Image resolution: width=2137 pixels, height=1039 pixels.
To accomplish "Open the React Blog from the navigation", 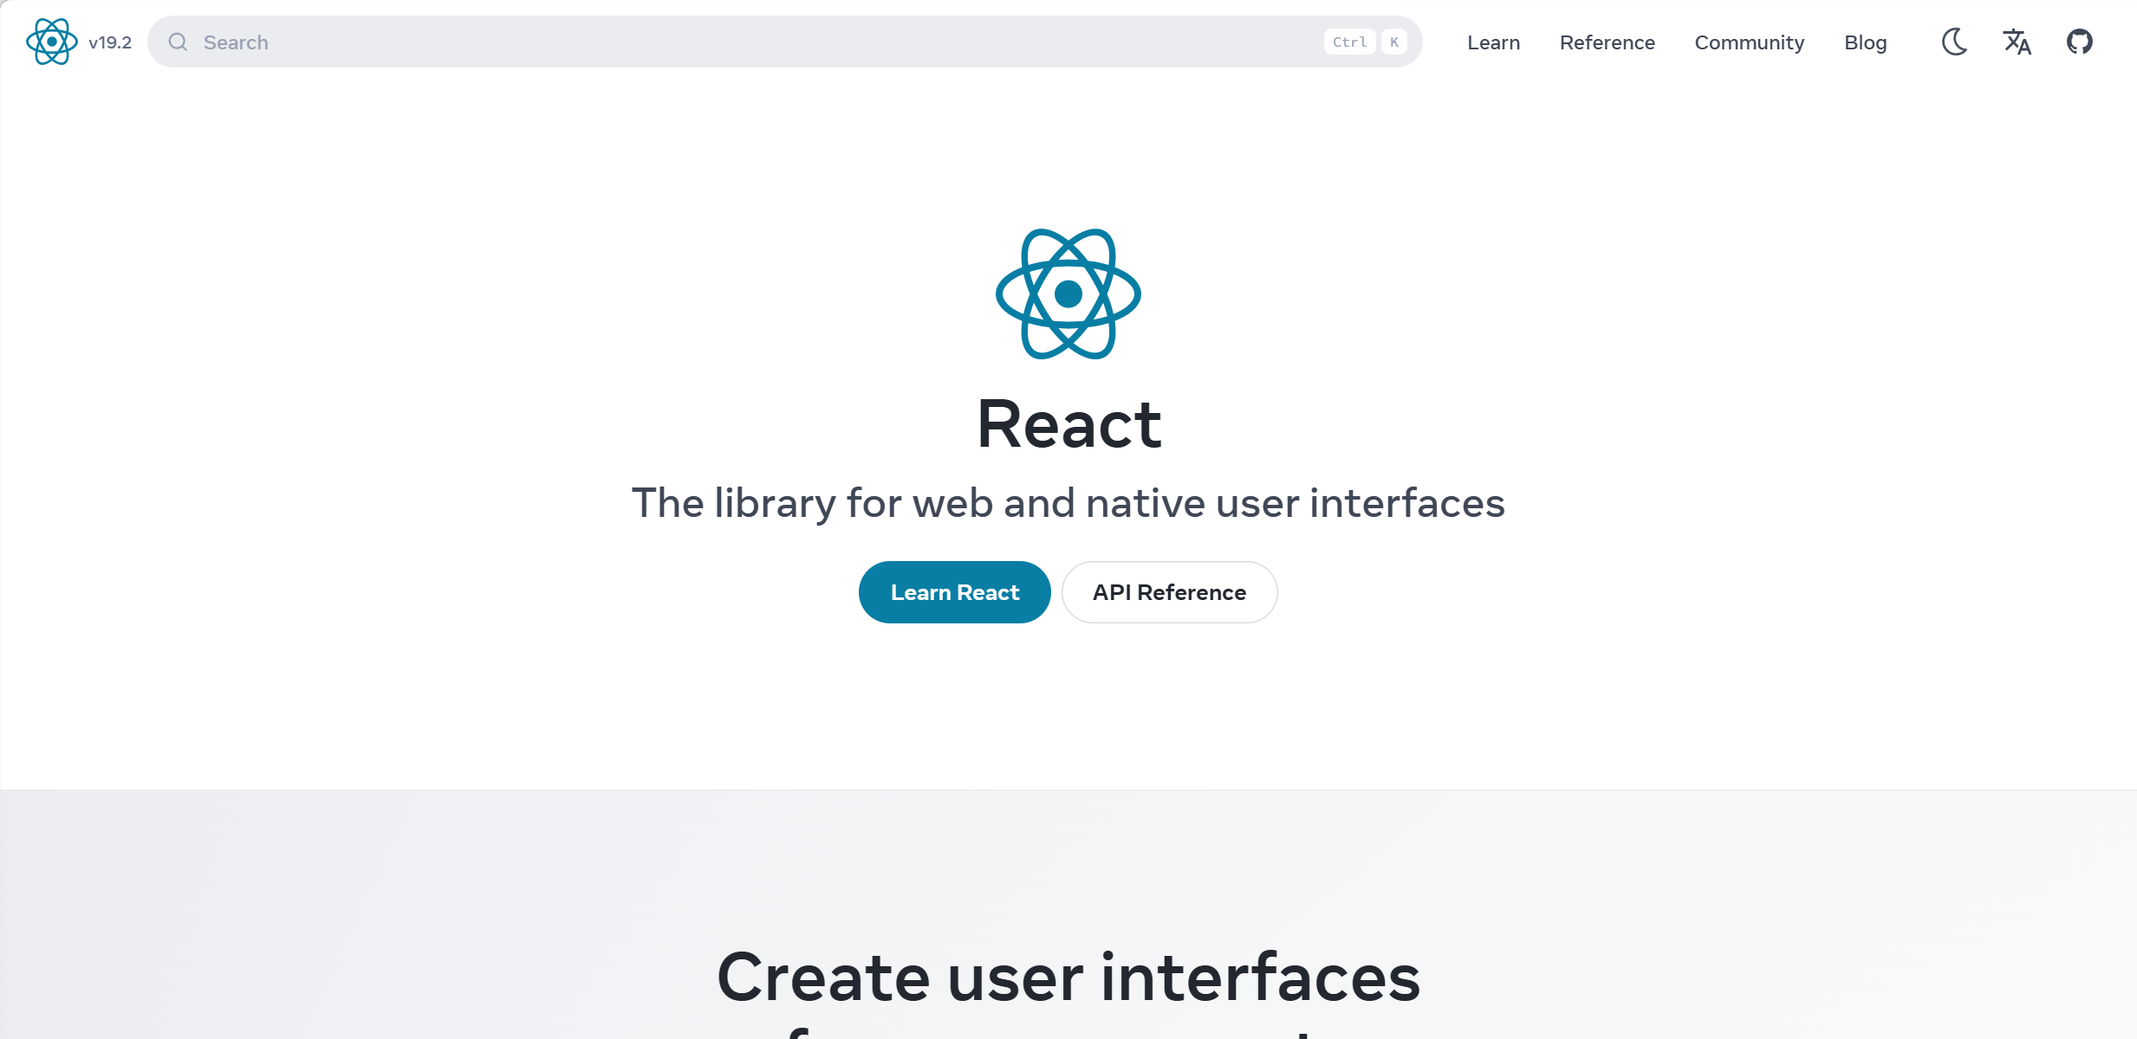I will [1866, 42].
